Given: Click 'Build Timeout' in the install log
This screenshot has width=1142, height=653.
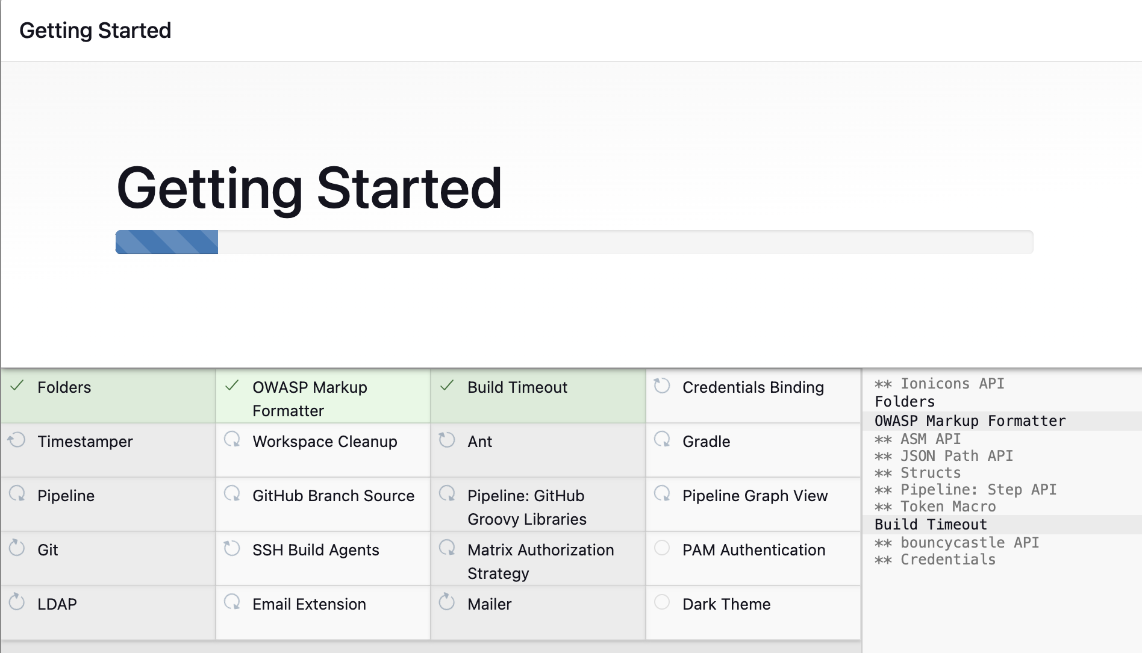Looking at the screenshot, I should pos(931,525).
